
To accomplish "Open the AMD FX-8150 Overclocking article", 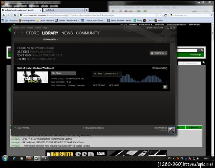I will 47,139.
